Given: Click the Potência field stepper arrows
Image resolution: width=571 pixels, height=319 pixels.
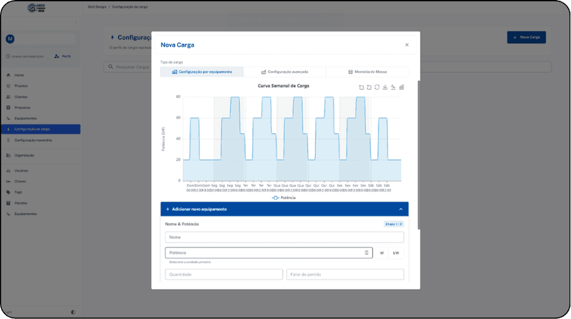Looking at the screenshot, I should pos(366,253).
